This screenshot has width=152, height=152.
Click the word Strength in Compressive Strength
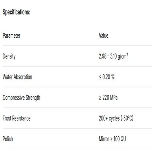tap(33, 98)
